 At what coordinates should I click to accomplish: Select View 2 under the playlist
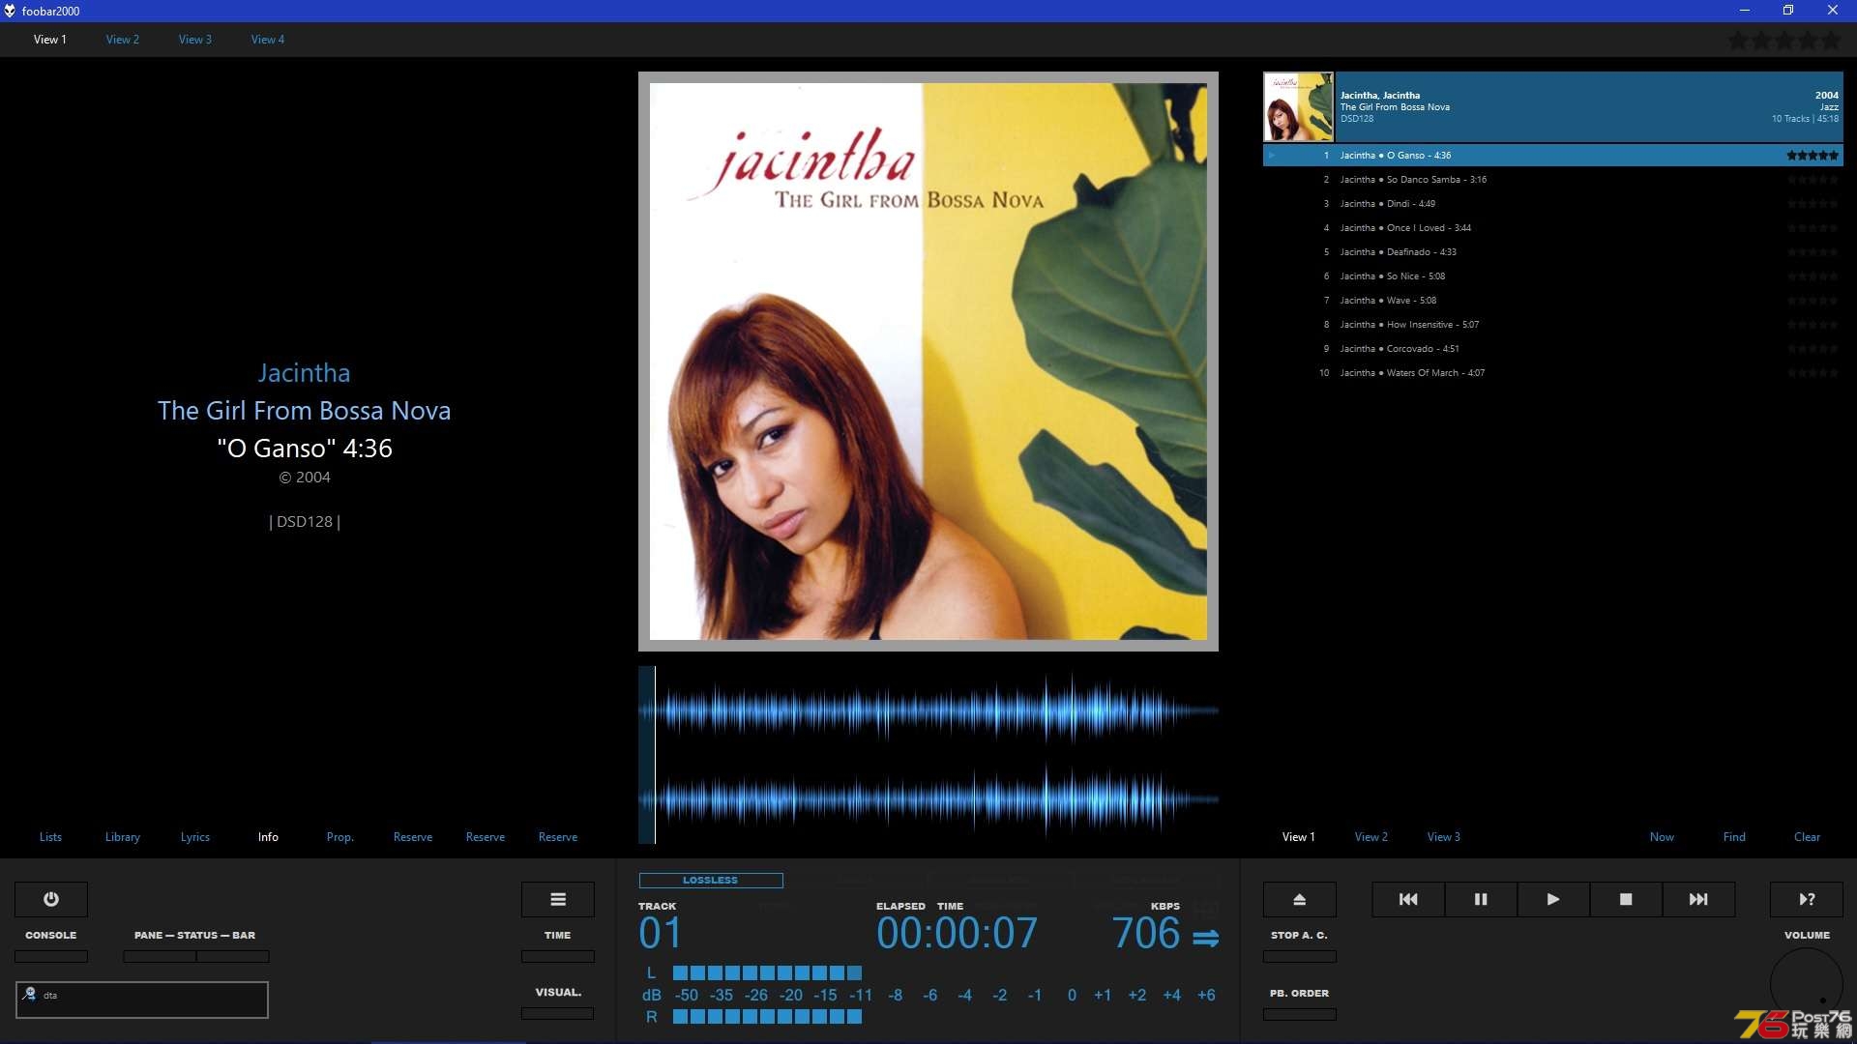coord(1371,837)
